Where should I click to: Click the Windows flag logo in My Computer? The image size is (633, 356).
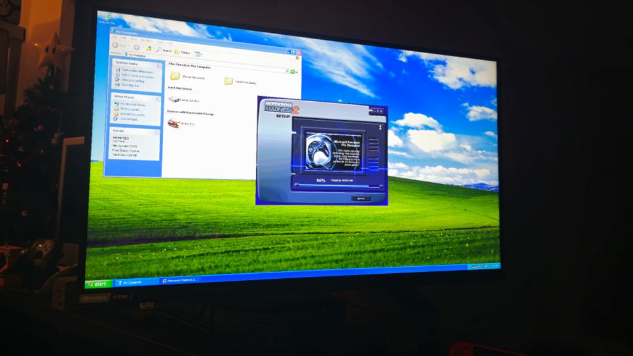(x=297, y=58)
